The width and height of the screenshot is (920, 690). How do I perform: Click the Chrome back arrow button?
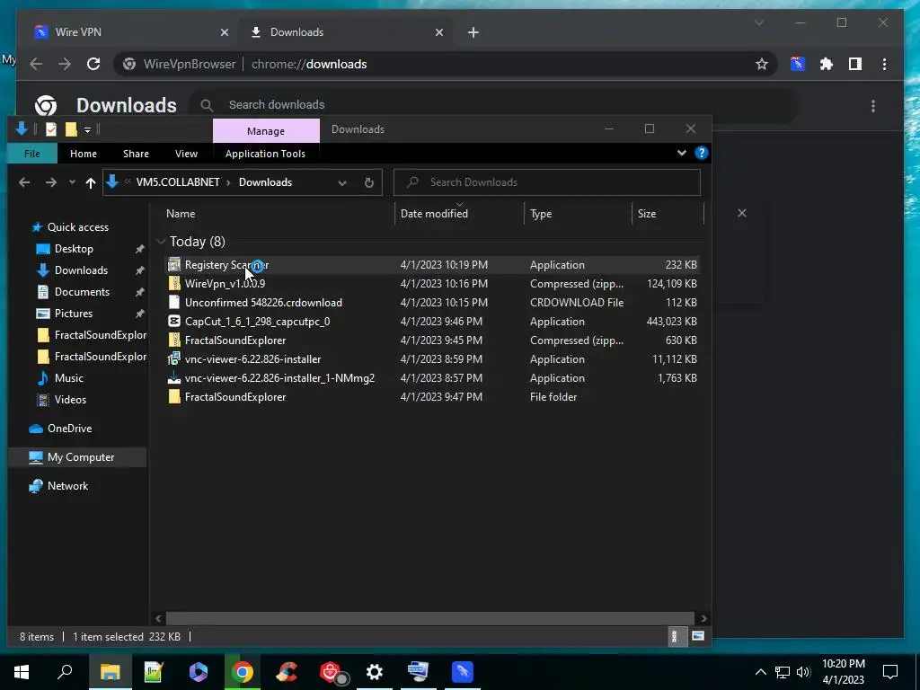click(36, 64)
